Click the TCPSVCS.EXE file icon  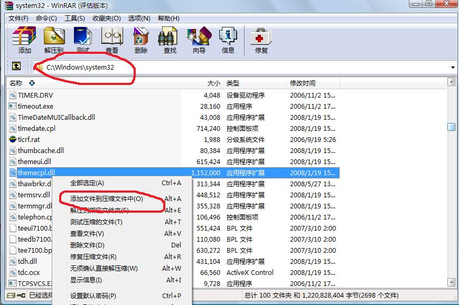click(13, 283)
